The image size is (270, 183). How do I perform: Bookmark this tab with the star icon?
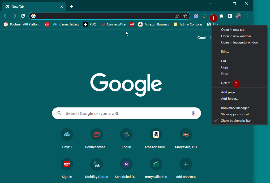click(185, 16)
